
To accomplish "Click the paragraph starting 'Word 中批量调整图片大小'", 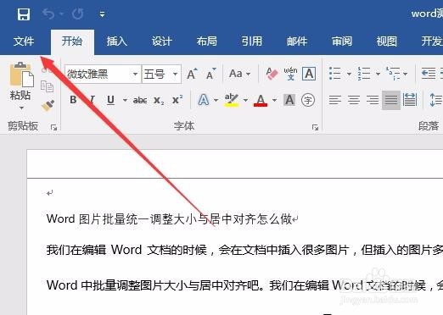I will point(244,285).
